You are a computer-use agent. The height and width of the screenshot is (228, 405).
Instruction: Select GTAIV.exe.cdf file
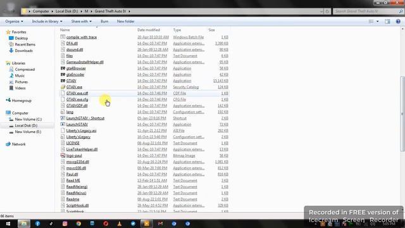[77, 93]
